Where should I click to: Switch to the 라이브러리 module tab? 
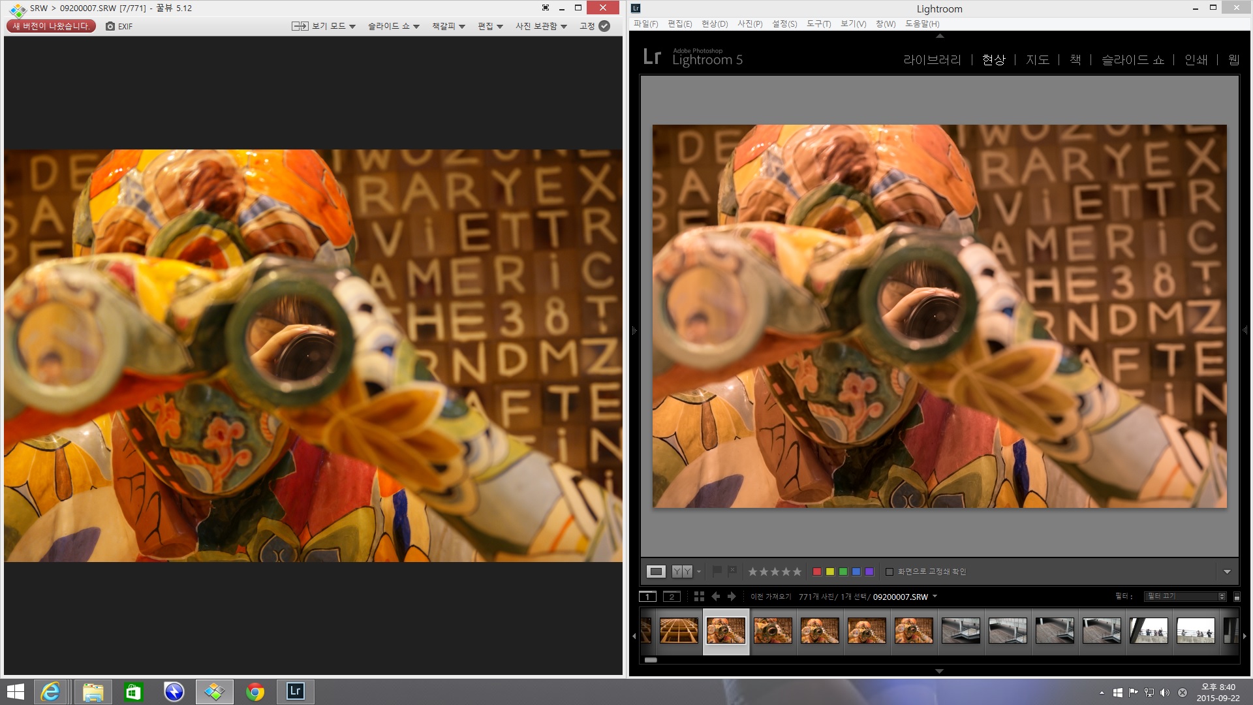click(932, 59)
